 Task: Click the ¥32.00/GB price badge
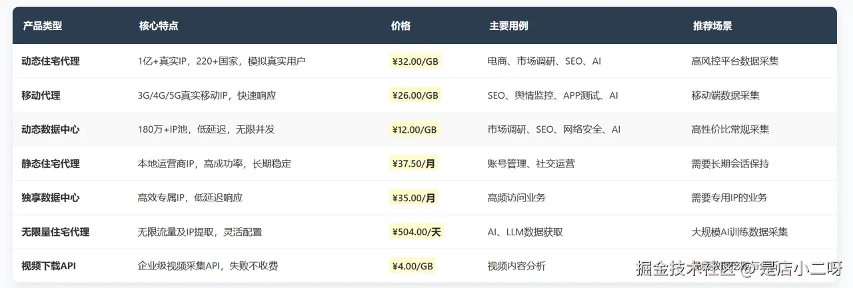[x=415, y=61]
